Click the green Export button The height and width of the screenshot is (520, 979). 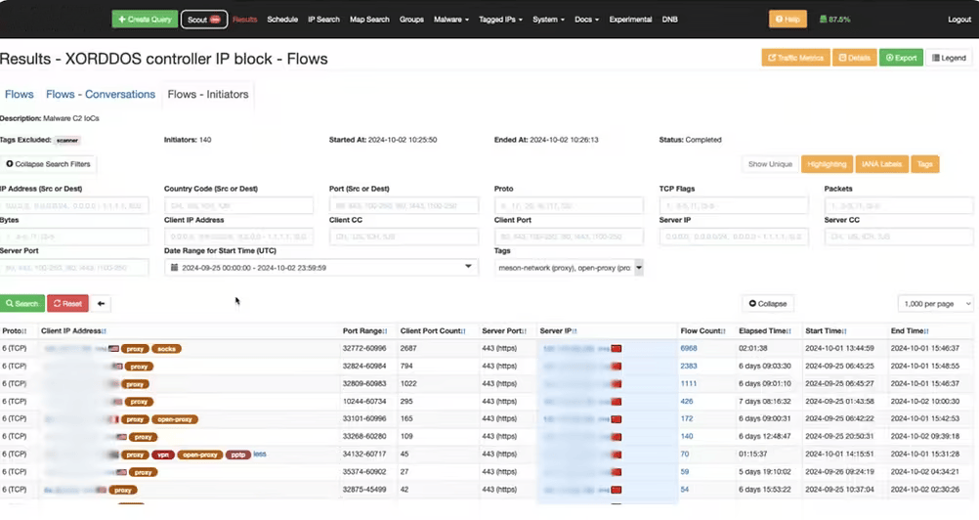coord(900,58)
